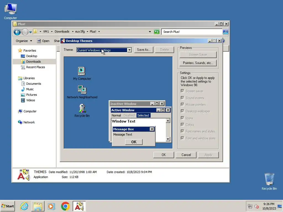Expand the Organize menu
The image size is (283, 212).
(x=24, y=41)
